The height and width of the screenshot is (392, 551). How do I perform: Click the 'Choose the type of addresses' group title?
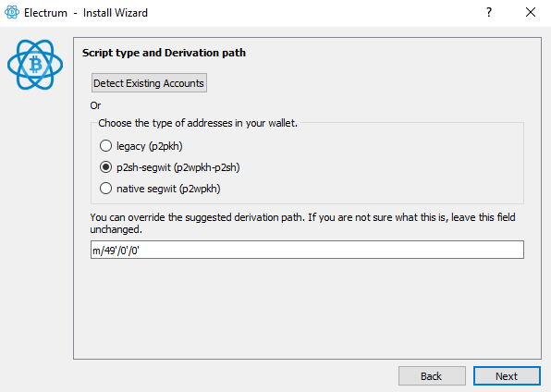click(198, 123)
